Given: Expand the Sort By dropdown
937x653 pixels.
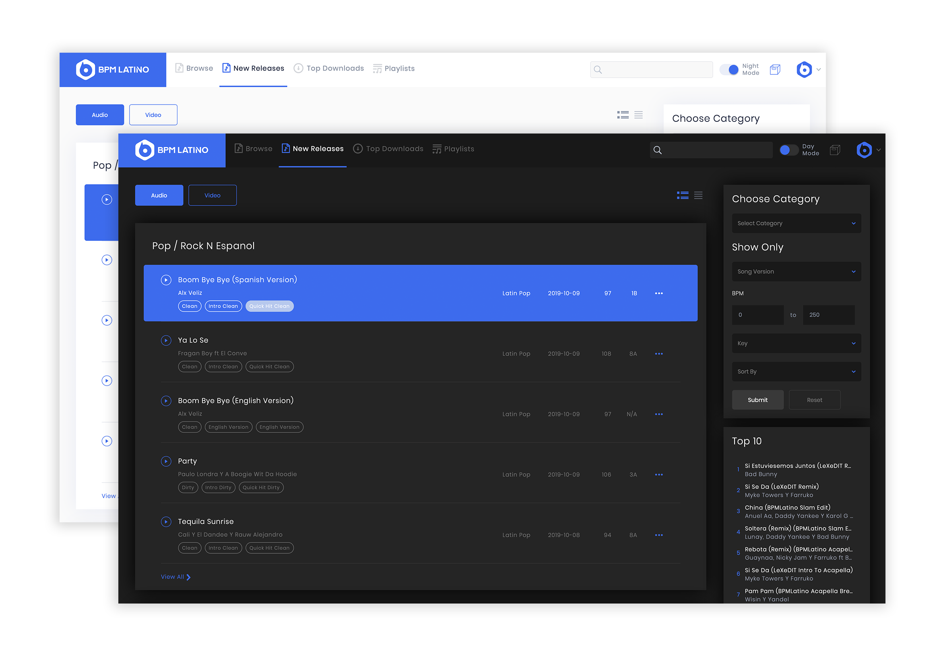Looking at the screenshot, I should click(x=796, y=372).
